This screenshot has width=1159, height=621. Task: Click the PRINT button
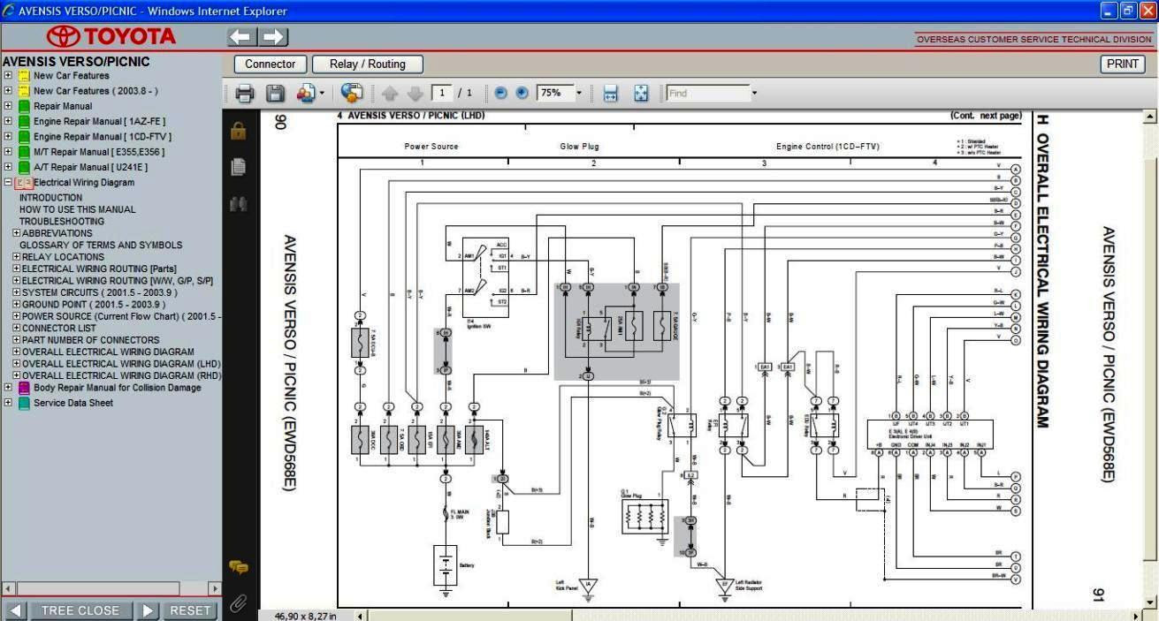[x=1123, y=64]
